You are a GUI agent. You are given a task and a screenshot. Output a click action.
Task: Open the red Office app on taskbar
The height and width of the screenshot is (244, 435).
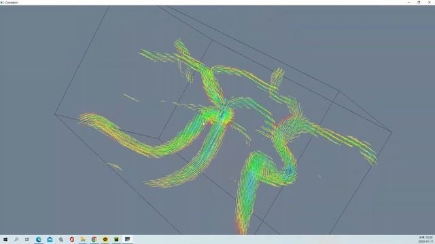tap(72, 239)
